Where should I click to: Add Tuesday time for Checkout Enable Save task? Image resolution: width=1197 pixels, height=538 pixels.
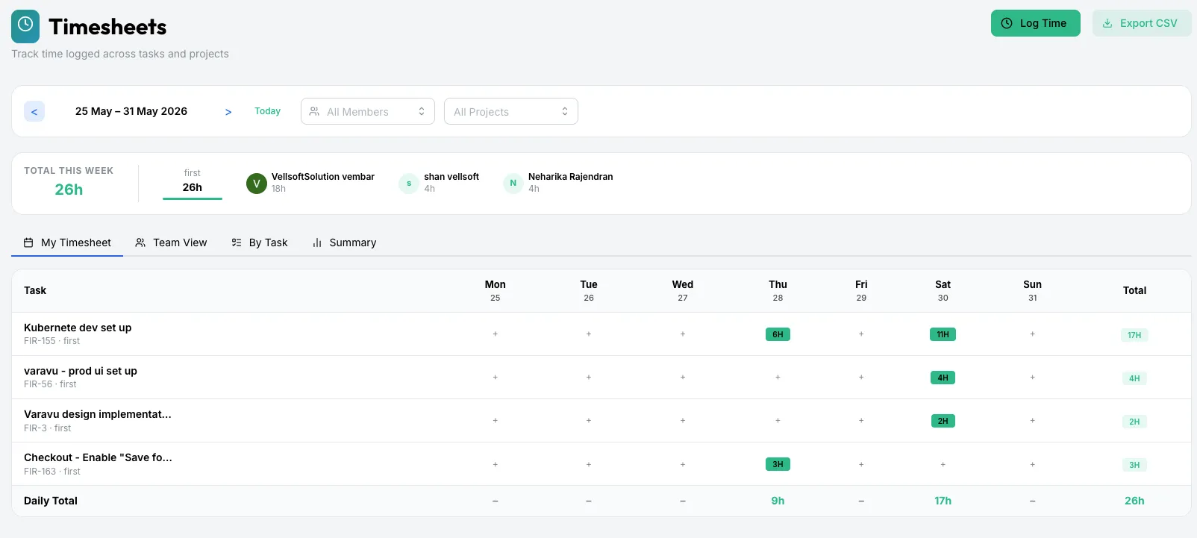click(589, 464)
